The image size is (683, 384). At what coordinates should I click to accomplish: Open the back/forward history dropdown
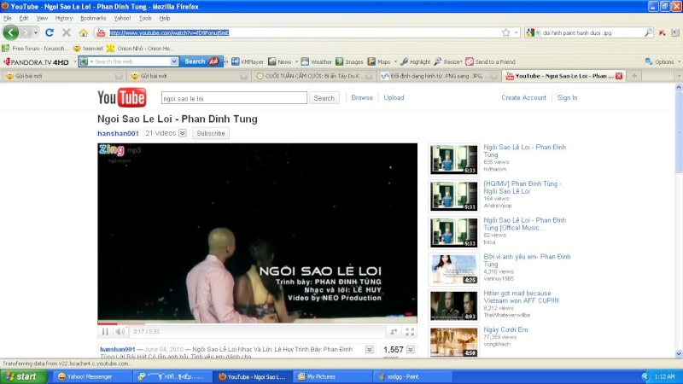click(36, 32)
